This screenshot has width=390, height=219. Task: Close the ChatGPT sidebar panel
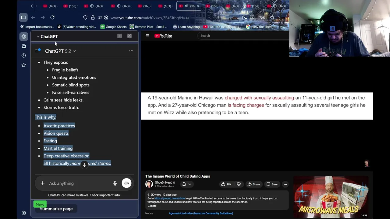129,36
